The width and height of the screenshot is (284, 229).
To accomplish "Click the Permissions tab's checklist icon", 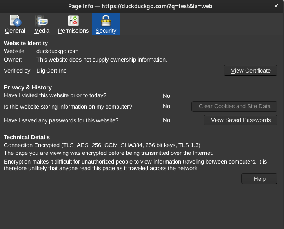I will click(x=73, y=20).
